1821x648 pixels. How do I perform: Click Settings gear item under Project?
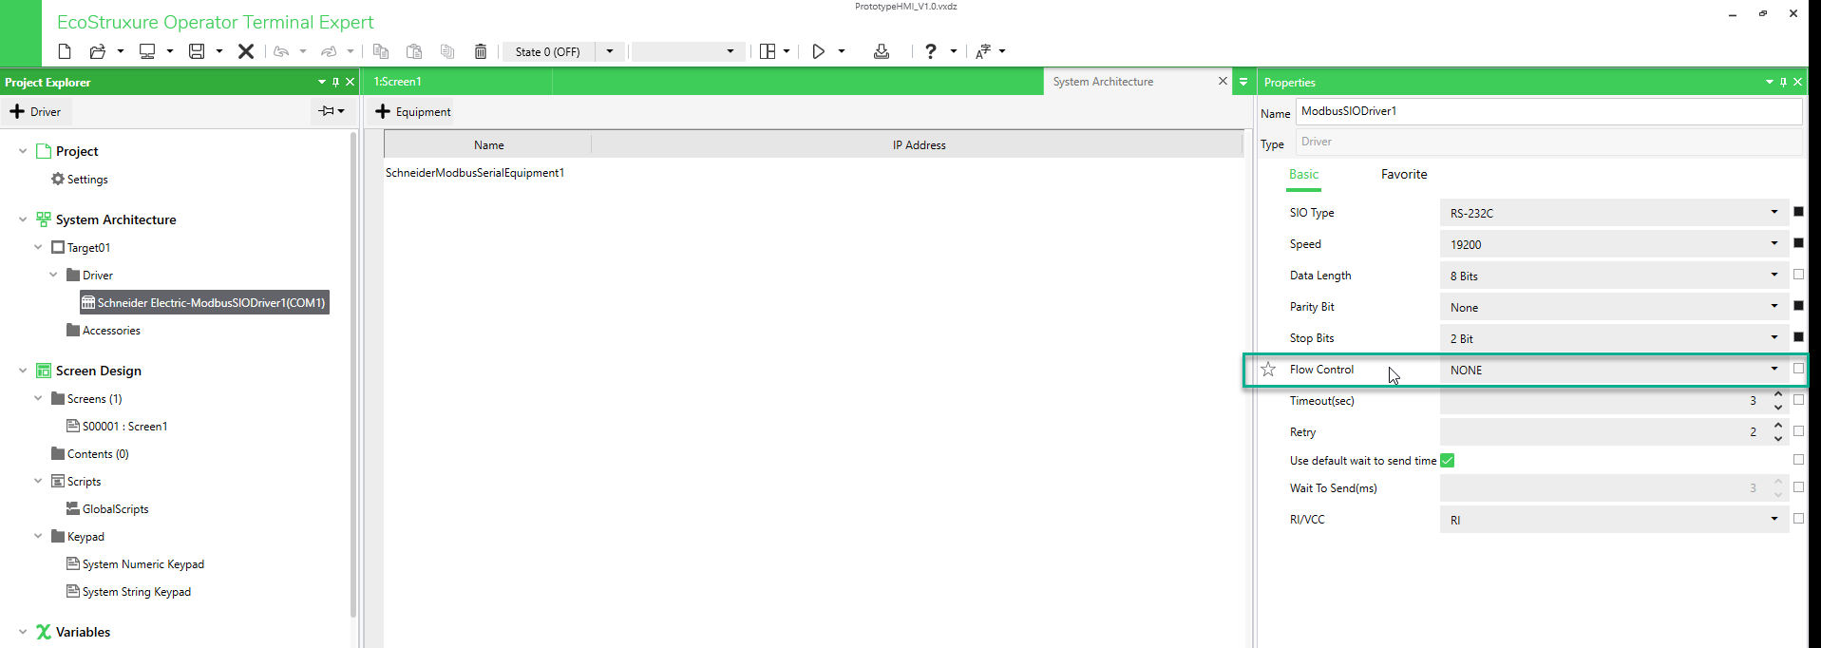coord(80,179)
